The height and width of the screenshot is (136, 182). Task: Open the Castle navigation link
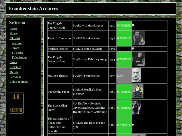[x=13, y=29]
